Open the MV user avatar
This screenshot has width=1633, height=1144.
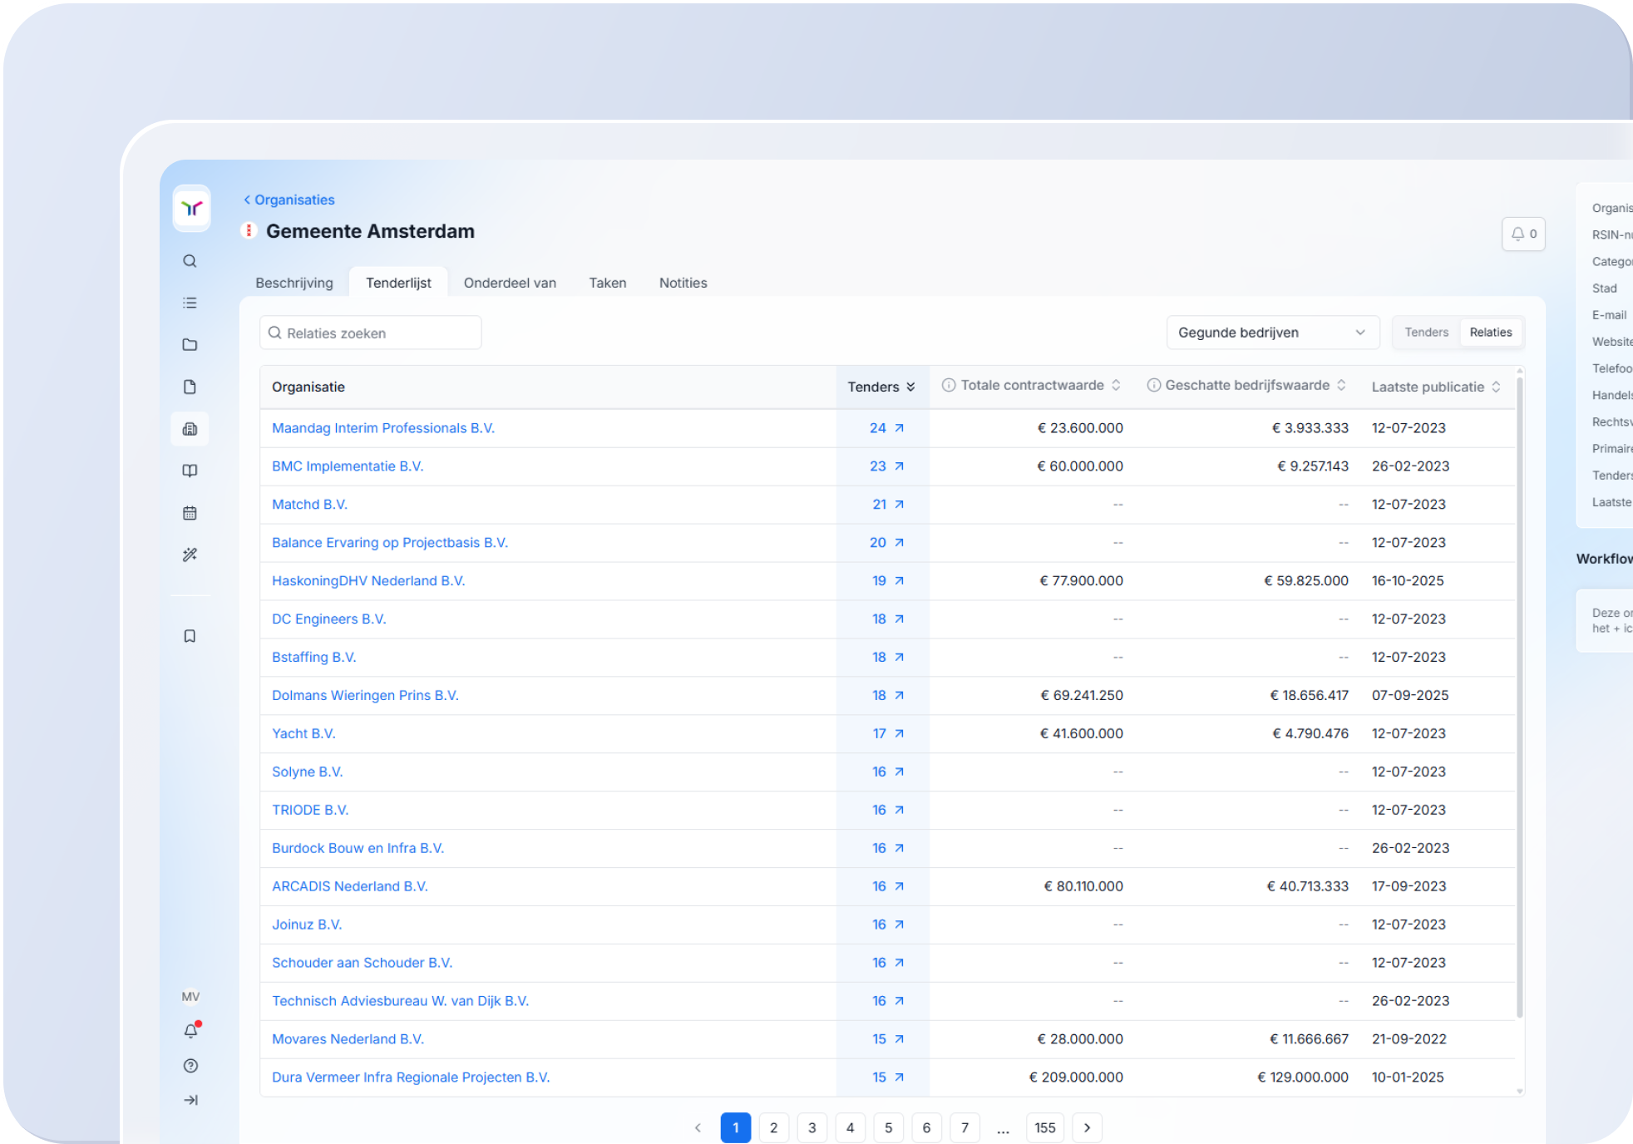click(x=190, y=996)
